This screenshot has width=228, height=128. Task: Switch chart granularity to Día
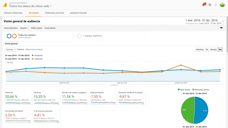click(207, 49)
